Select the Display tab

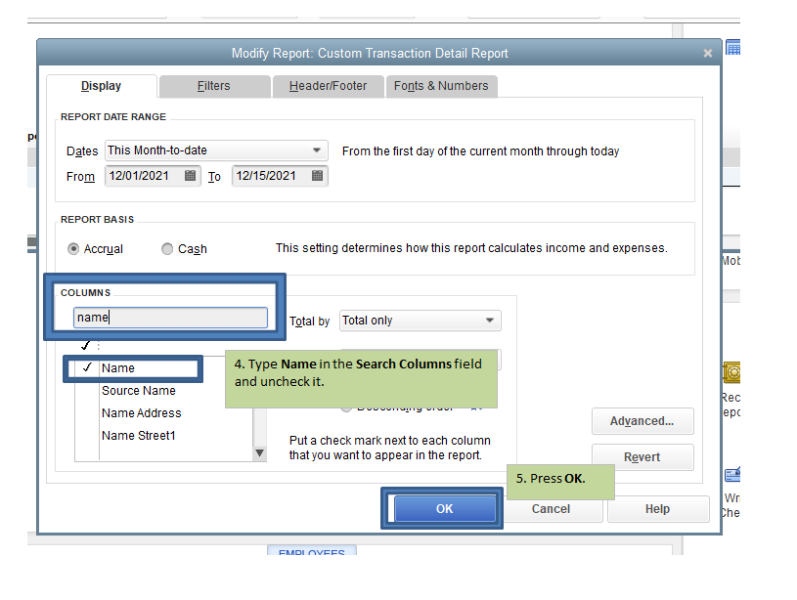pos(102,86)
